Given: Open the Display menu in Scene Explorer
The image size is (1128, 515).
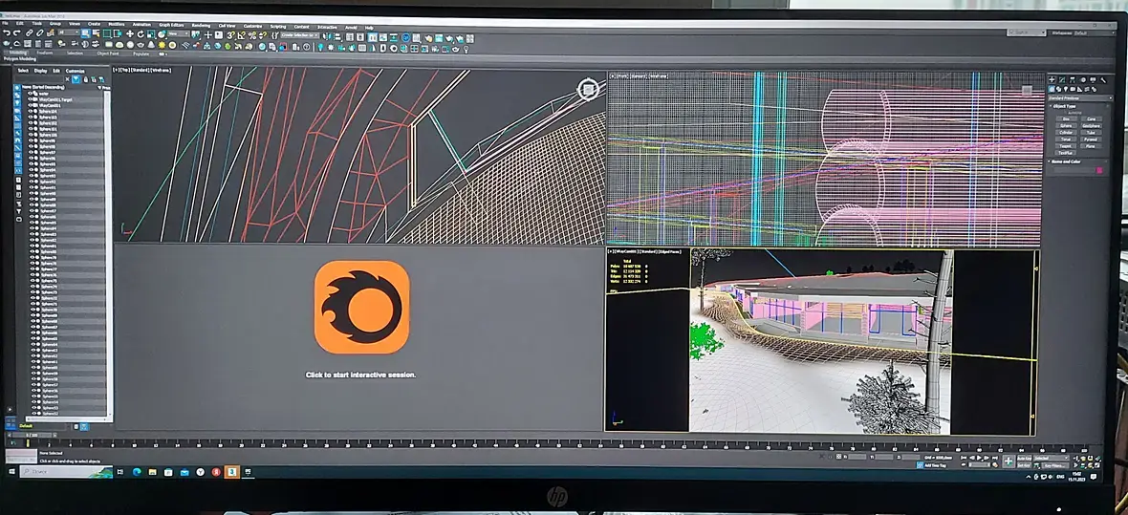Looking at the screenshot, I should click(x=40, y=71).
